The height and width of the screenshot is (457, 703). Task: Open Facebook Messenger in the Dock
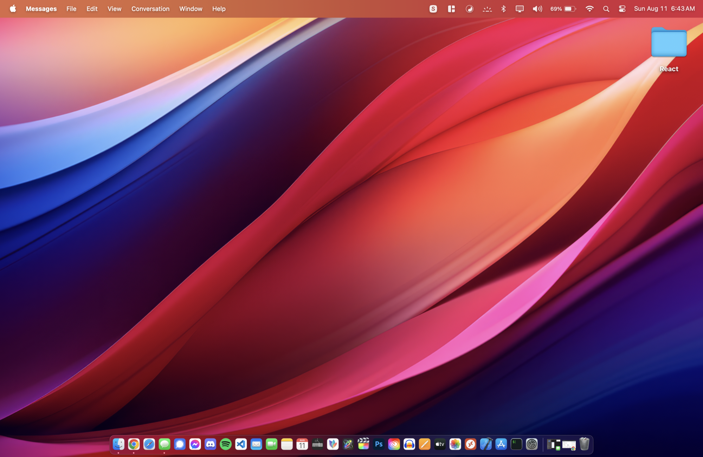coord(195,444)
